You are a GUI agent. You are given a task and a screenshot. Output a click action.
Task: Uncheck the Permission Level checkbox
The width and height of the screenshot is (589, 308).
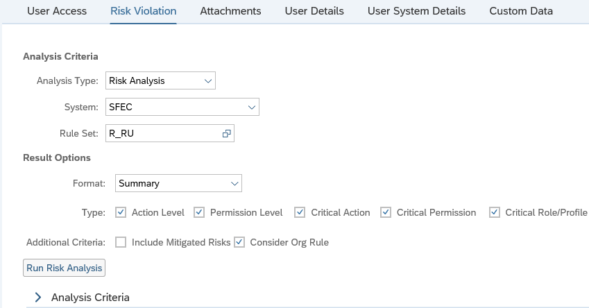[199, 212]
